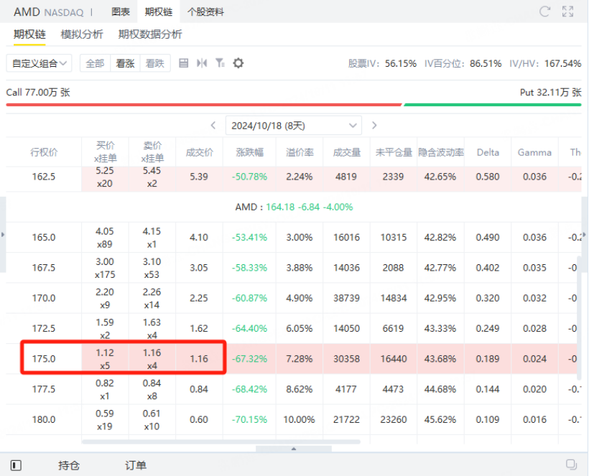Sort by Gamma column header
The image size is (589, 476).
(534, 152)
